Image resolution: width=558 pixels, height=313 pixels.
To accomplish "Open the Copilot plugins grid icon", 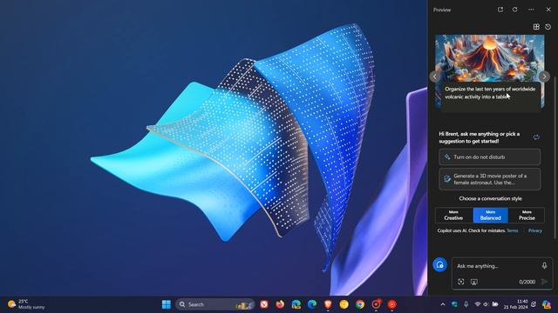I will (536, 27).
